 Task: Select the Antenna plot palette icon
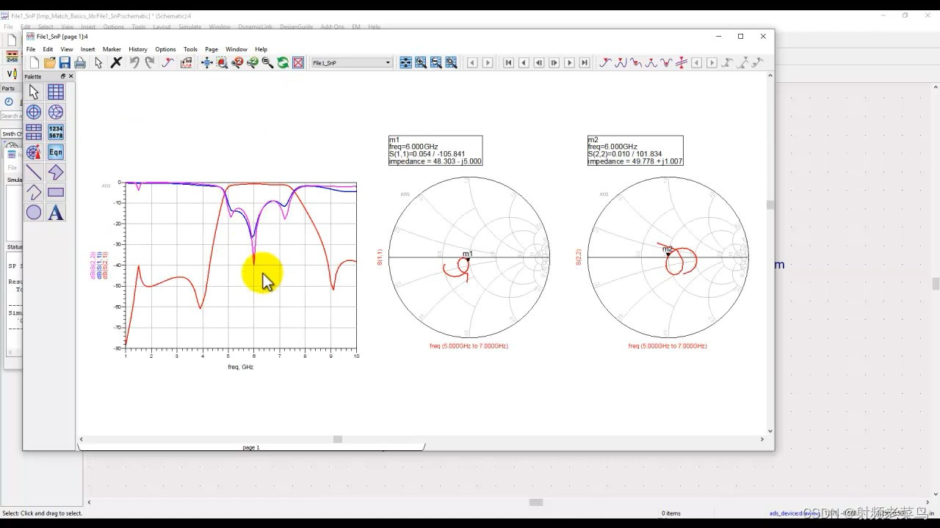click(34, 152)
